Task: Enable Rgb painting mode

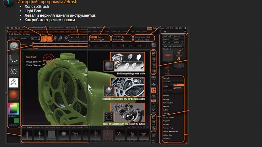Action: pyautogui.click(x=78, y=37)
